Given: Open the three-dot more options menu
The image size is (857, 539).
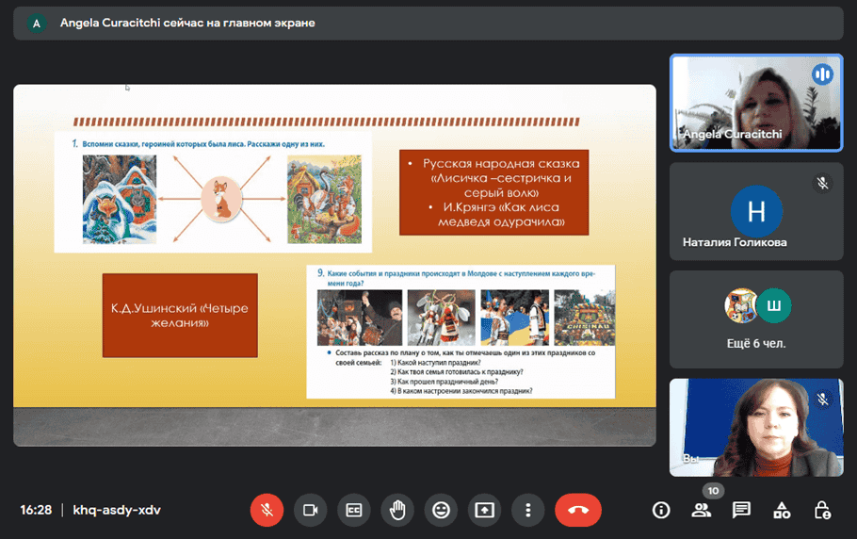Looking at the screenshot, I should point(527,510).
